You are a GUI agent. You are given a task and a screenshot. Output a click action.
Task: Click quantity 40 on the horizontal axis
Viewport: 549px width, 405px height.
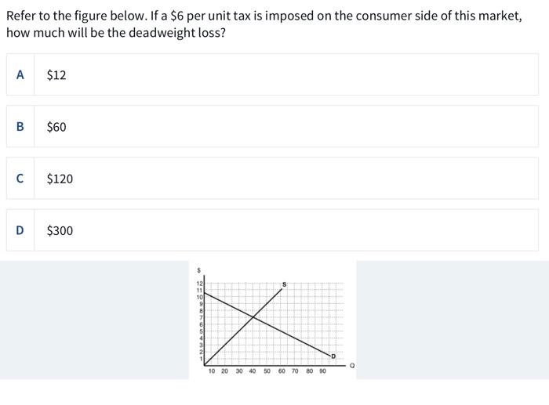coord(253,371)
